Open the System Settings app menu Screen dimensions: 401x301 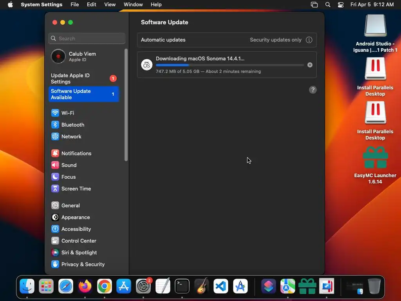pos(42,5)
